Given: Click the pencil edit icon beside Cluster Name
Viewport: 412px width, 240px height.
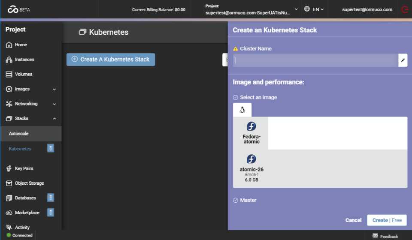Looking at the screenshot, I should point(403,60).
